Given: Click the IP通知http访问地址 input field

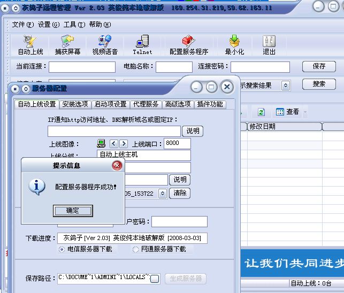Looking at the screenshot, I should tap(114, 131).
